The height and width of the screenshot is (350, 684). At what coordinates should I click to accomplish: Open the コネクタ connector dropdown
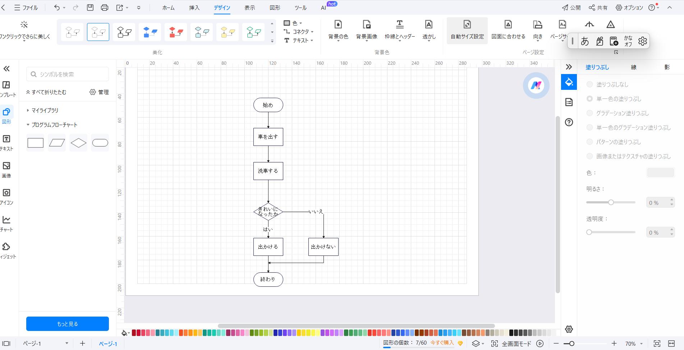(299, 32)
